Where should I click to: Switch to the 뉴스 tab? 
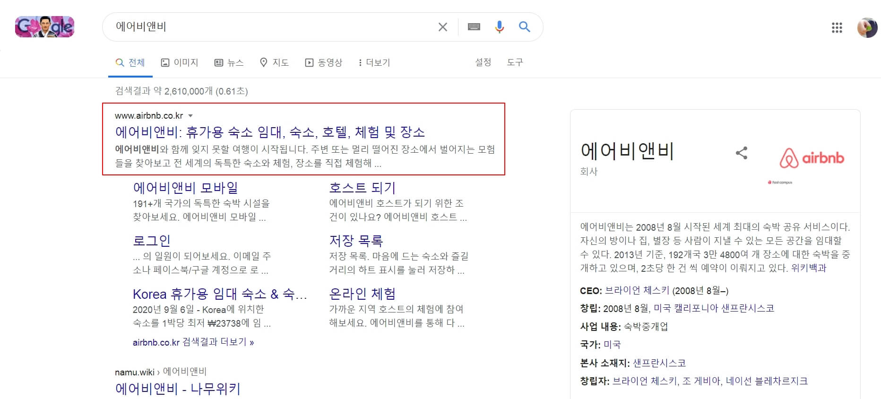229,62
